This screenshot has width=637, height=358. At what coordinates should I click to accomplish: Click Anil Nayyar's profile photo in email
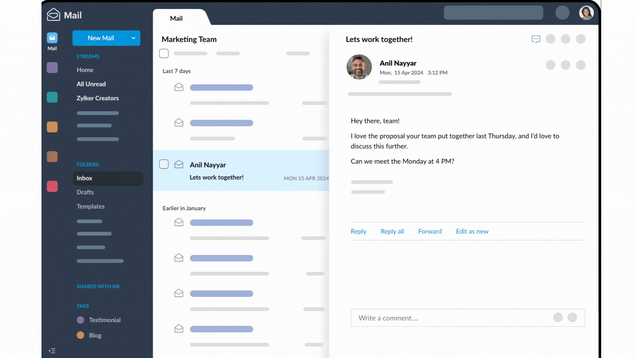359,67
